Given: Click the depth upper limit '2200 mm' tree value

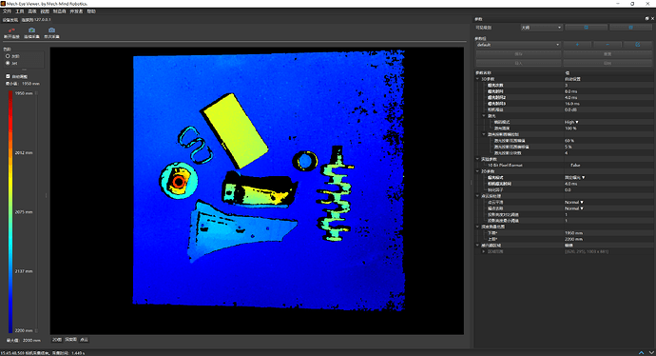Looking at the screenshot, I should (573, 239).
